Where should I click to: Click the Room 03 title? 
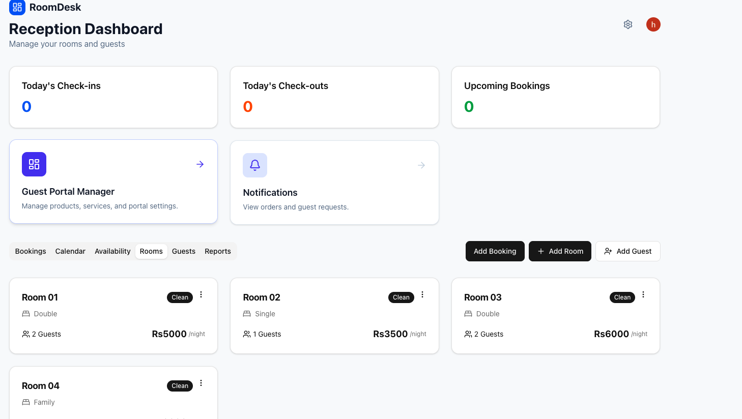pos(483,297)
